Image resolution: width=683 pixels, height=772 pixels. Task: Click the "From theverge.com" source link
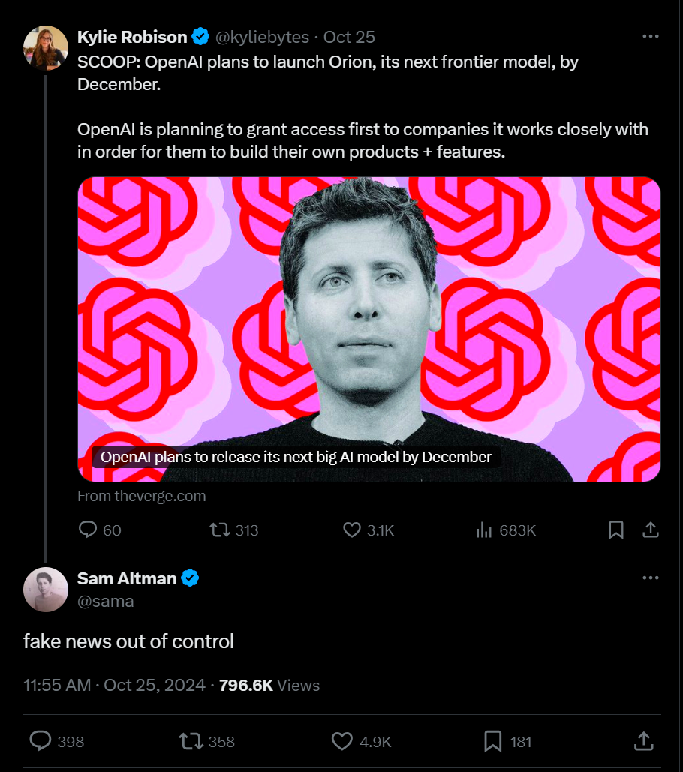[142, 496]
